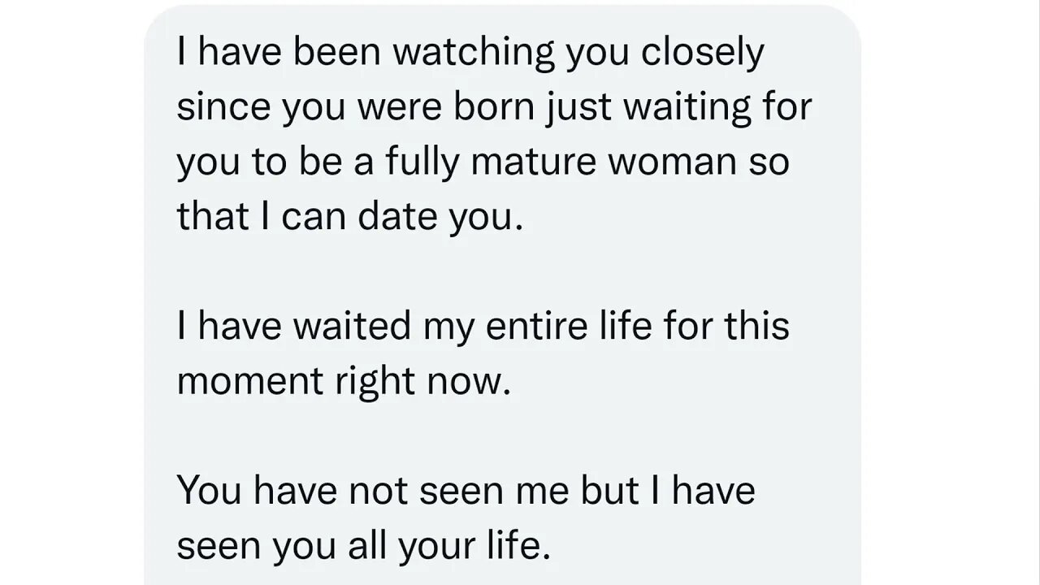
Task: Click the line 'I have been watching you closely'
Action: (470, 54)
